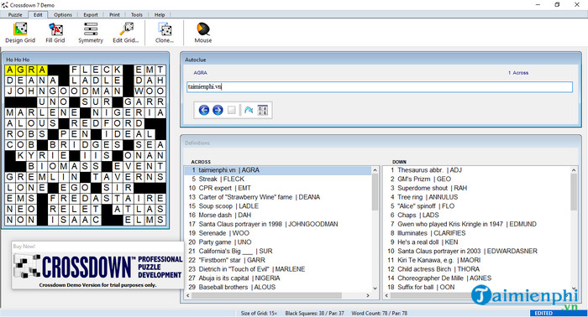
Task: Select down clue Choreographer De Mille AGNES
Action: pos(477,278)
